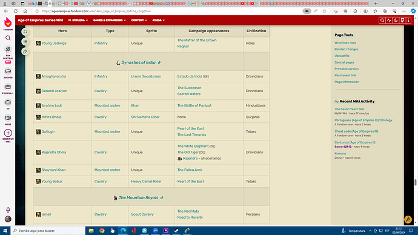
Task: Open Windows Start menu
Action: coord(5,231)
